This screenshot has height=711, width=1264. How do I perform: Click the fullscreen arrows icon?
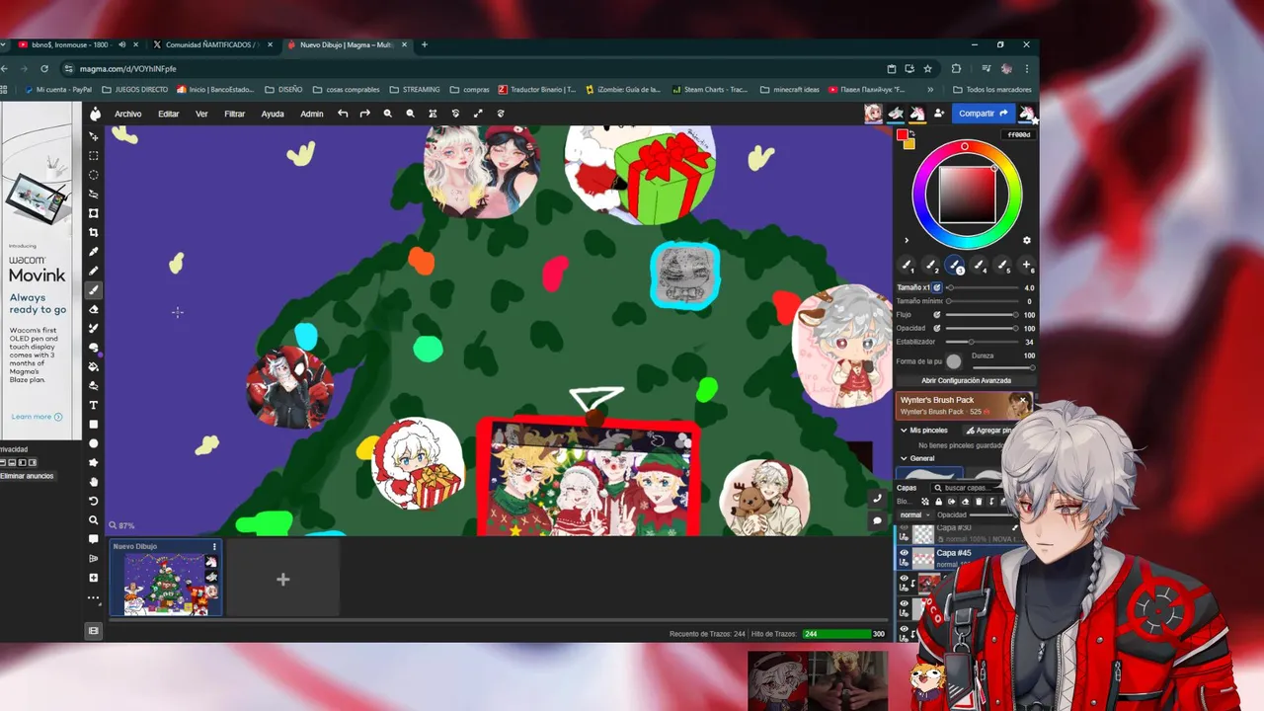(x=478, y=114)
